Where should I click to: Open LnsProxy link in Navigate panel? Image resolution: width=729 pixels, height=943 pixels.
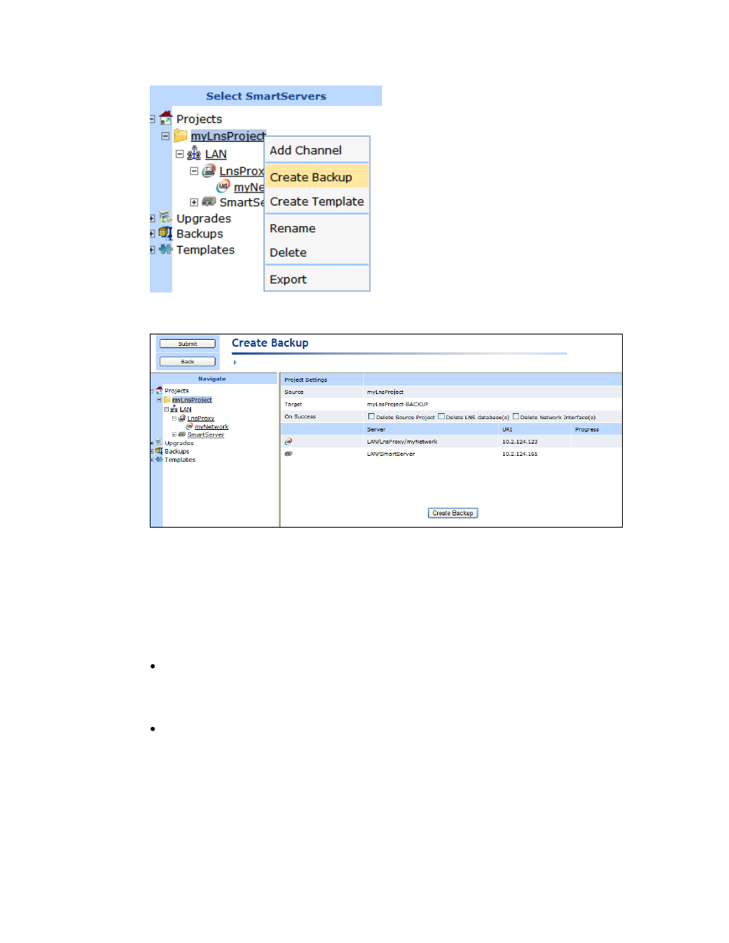pos(201,418)
